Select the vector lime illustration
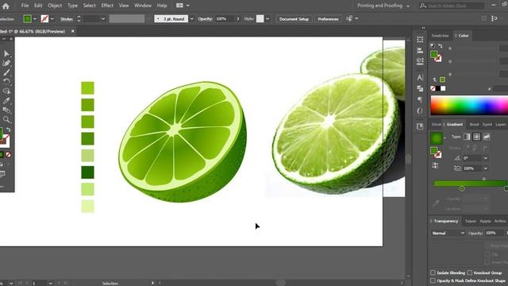Screen dimensions: 508x286 (183, 141)
